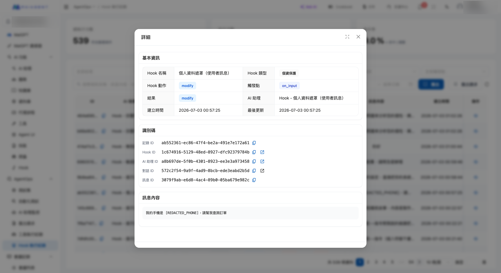Click the Hook 名稱 field label

(x=157, y=73)
